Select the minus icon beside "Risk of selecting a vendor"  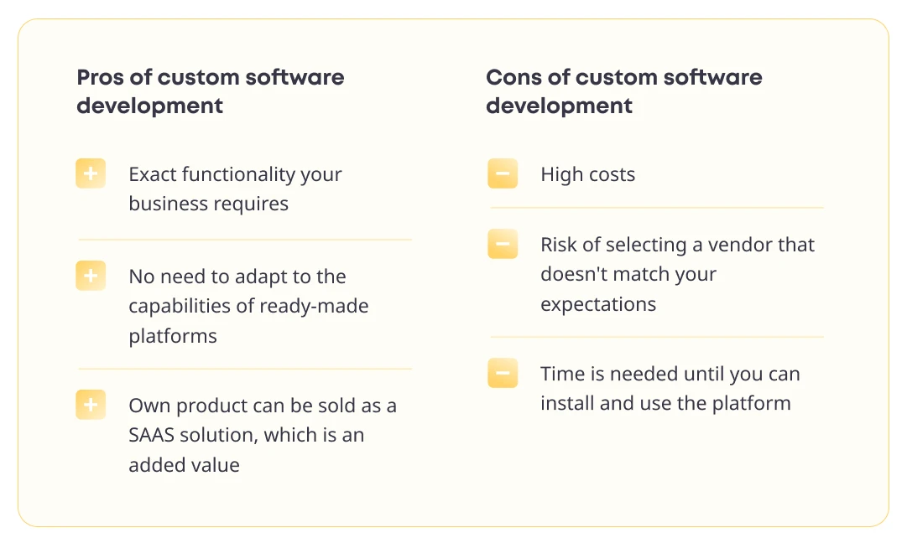503,244
